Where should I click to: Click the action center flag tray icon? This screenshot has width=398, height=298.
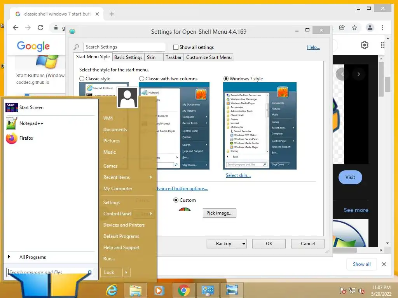click(343, 291)
